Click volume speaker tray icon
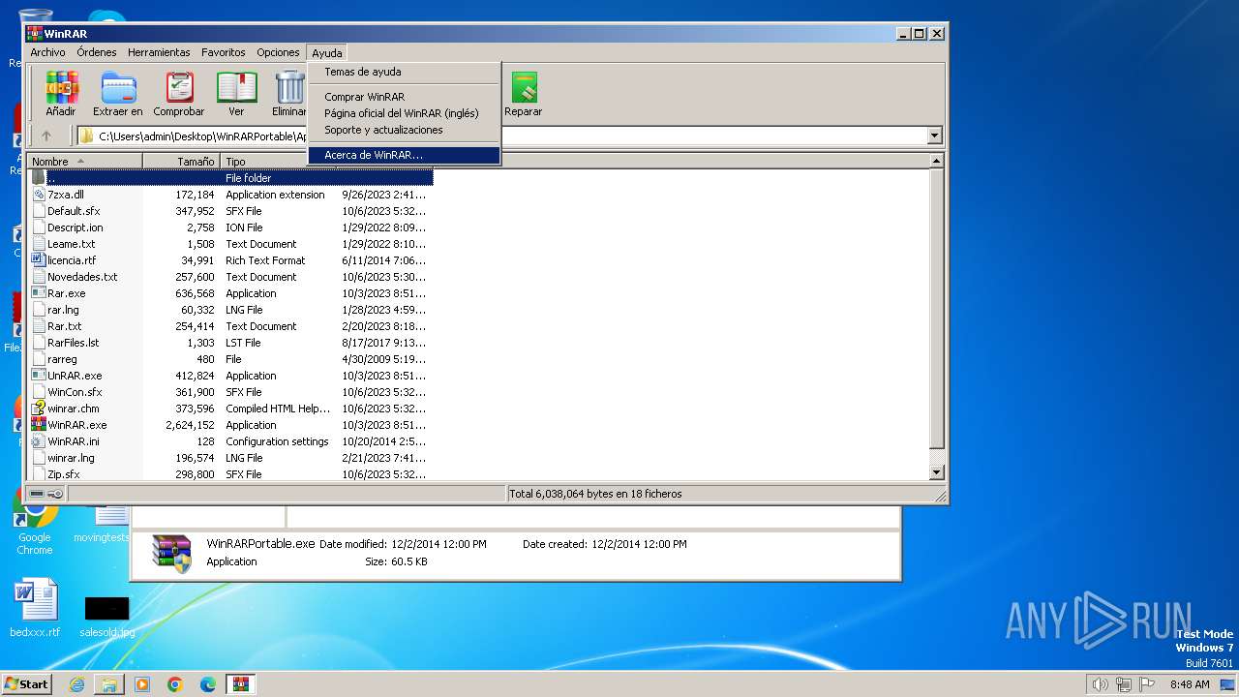Image resolution: width=1239 pixels, height=697 pixels. pyautogui.click(x=1100, y=684)
